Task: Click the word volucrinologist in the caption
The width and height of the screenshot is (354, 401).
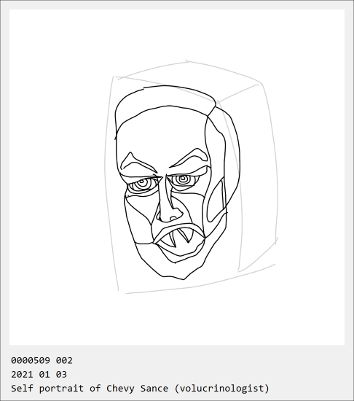Action: [222, 388]
